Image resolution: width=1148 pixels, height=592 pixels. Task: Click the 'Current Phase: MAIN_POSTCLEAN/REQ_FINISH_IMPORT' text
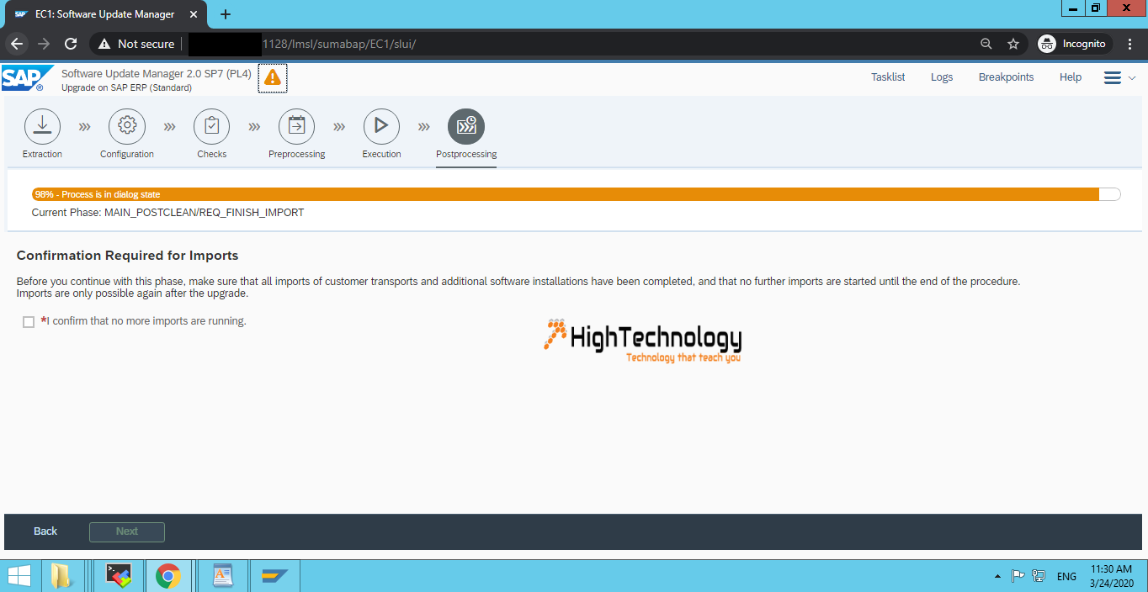(x=167, y=213)
